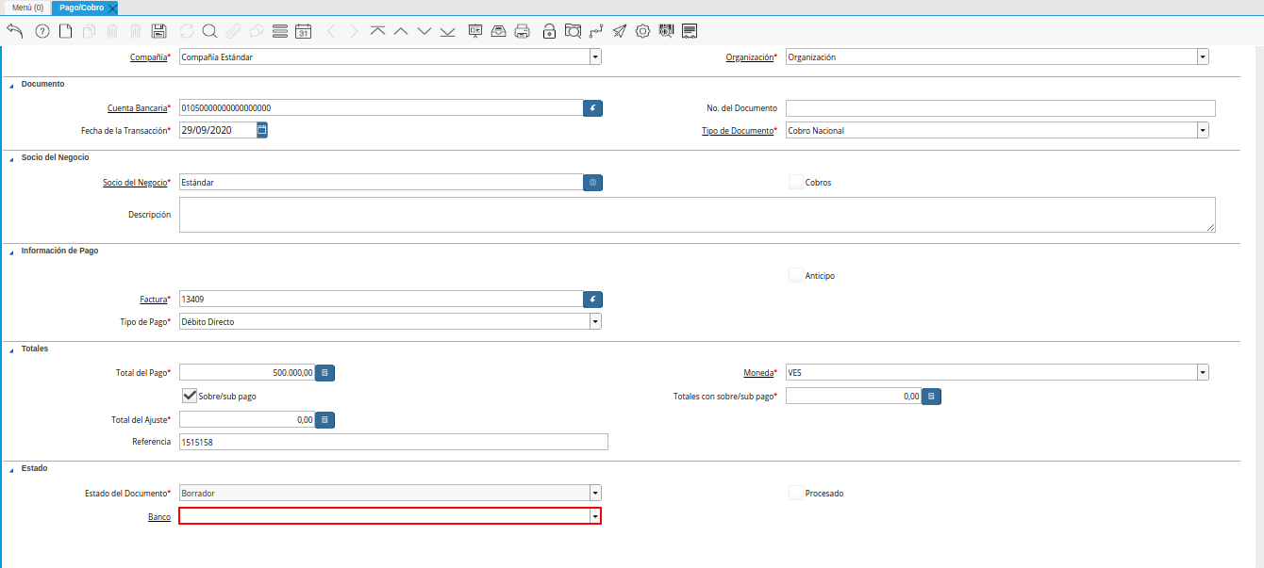The height and width of the screenshot is (568, 1264).
Task: Select the Pago/Cobro tab
Action: point(82,8)
